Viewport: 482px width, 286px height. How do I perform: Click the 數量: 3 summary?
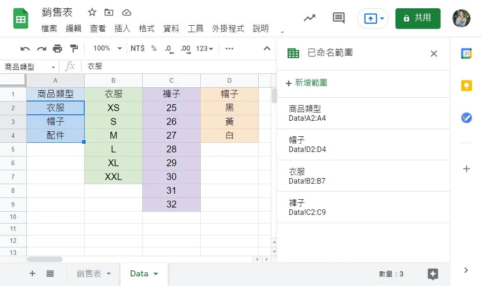pos(391,274)
